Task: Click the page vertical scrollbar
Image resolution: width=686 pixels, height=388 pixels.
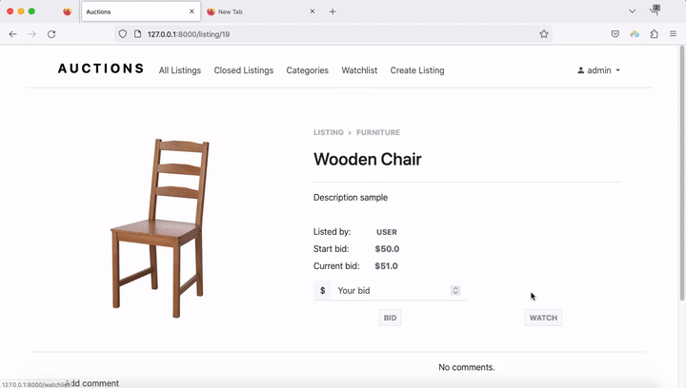Action: point(682,173)
